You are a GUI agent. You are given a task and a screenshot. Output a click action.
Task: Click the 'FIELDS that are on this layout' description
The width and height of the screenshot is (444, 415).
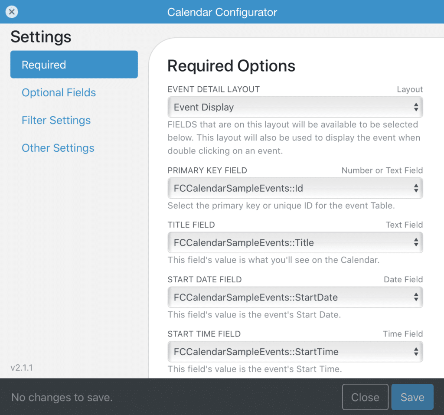pyautogui.click(x=294, y=137)
